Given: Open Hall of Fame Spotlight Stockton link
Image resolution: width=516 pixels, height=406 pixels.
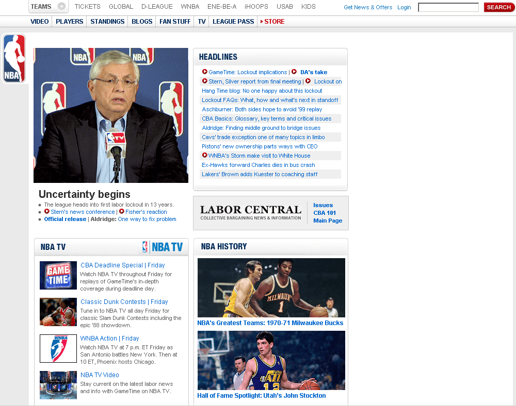Looking at the screenshot, I should pos(261,396).
